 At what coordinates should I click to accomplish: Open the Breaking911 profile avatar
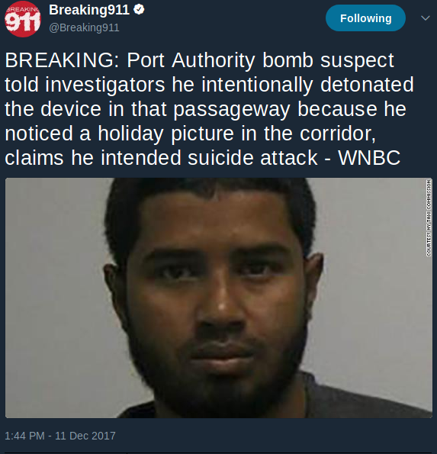pos(23,19)
